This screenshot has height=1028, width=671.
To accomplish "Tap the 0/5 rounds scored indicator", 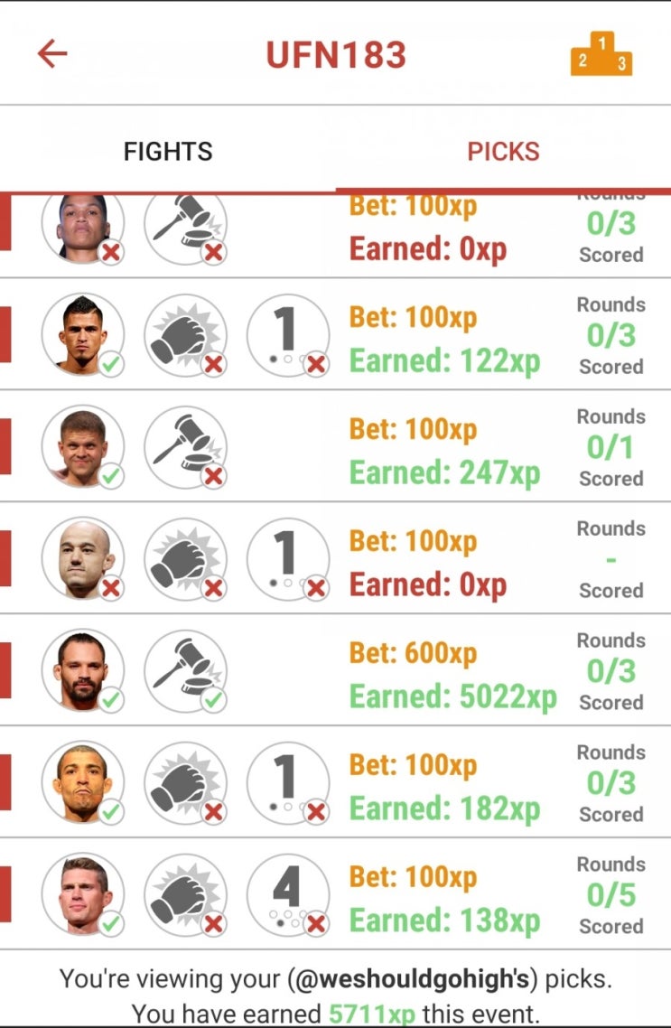I will click(x=610, y=895).
